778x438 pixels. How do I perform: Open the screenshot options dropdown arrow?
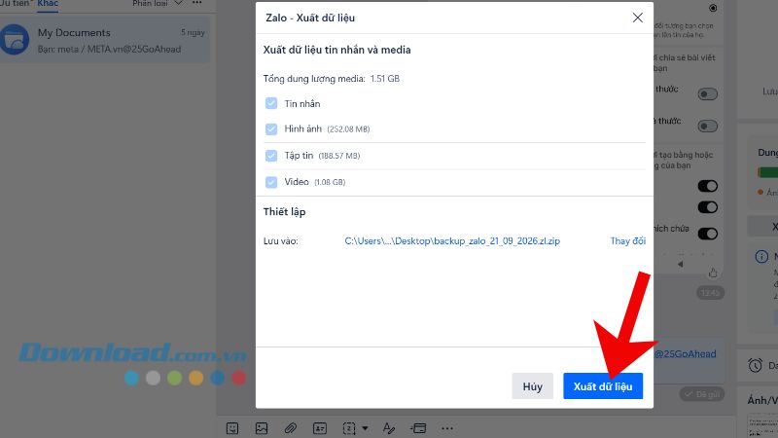coord(366,428)
